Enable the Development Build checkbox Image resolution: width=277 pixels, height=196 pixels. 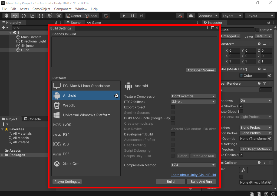point(173,134)
